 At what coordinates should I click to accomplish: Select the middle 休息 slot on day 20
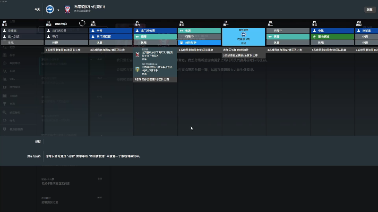[x=367, y=37]
